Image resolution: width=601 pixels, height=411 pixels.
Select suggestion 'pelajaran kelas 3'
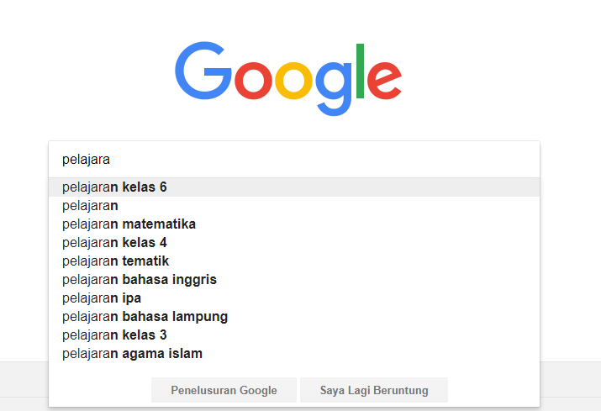coord(294,335)
